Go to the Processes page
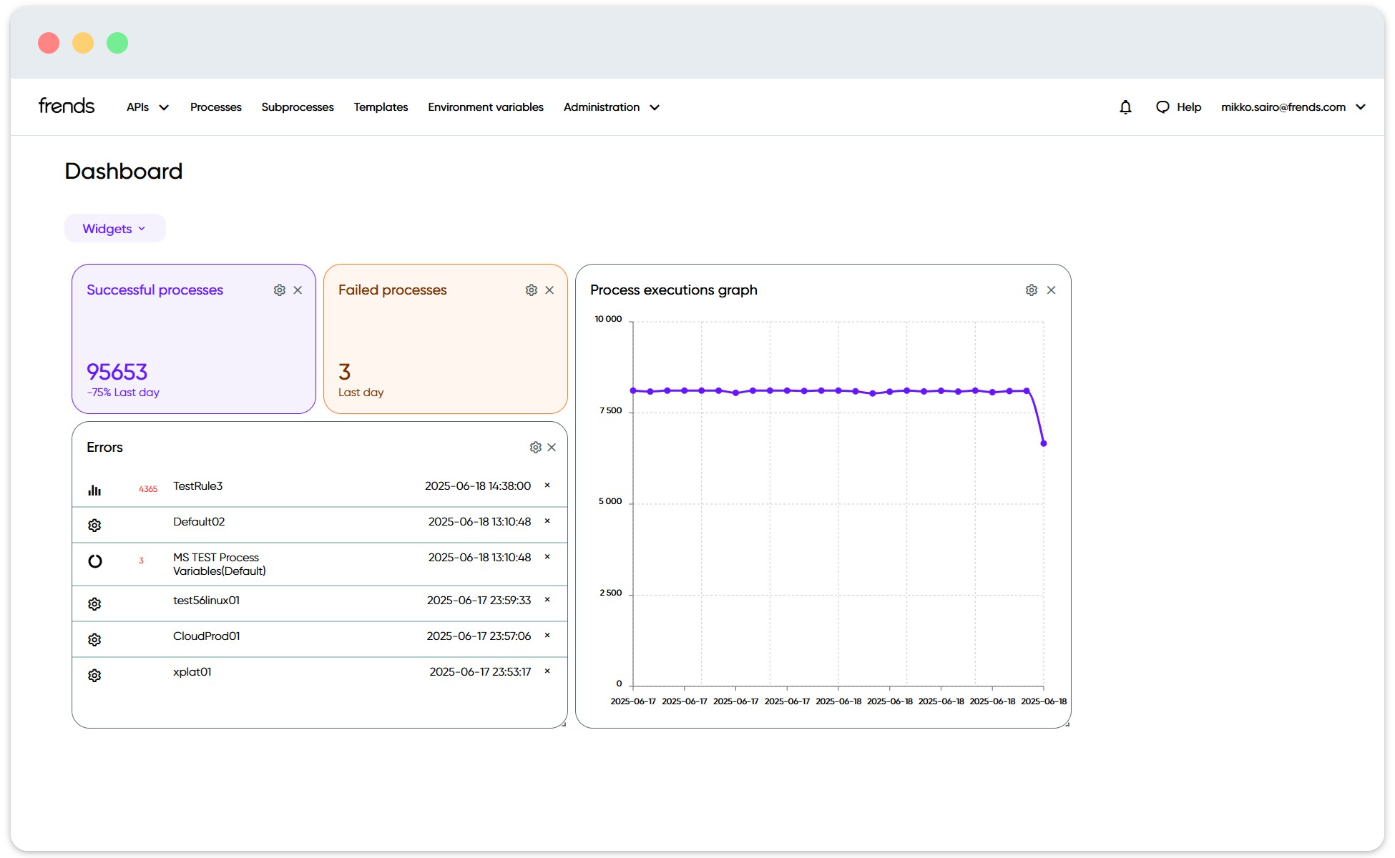Image resolution: width=1395 pixels, height=858 pixels. (215, 107)
